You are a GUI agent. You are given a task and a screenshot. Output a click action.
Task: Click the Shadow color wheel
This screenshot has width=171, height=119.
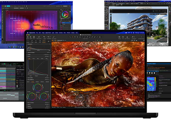pyautogui.click(x=32, y=96)
